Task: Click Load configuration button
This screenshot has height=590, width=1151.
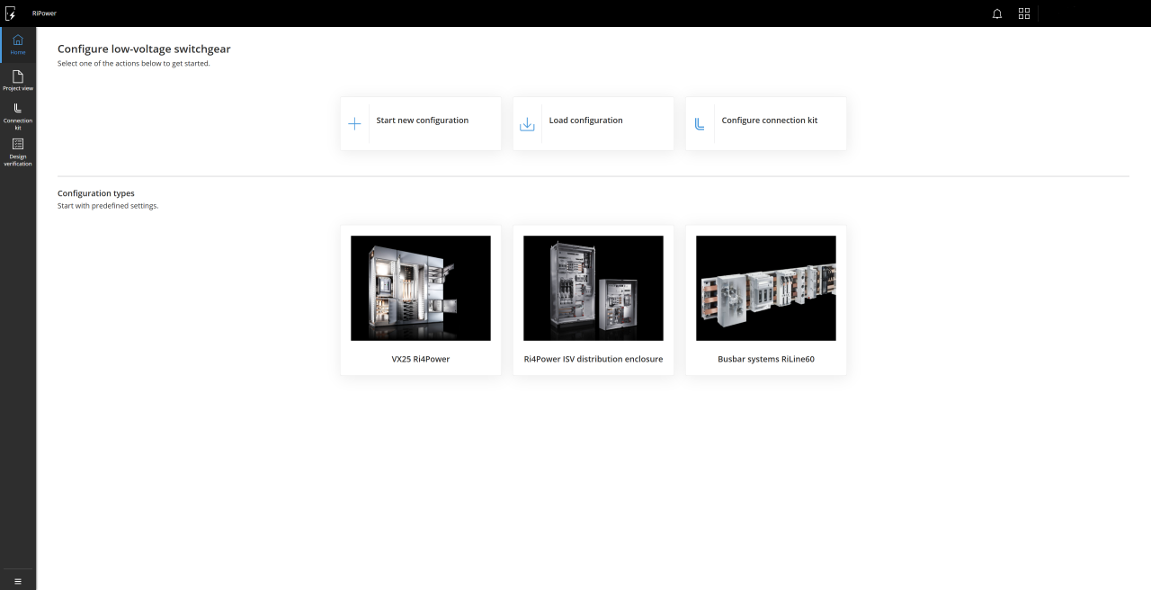Action: coord(585,121)
